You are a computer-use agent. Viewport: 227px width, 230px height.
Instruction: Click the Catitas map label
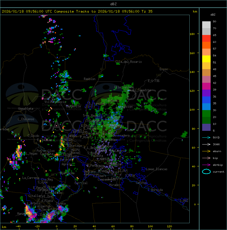[142, 183]
